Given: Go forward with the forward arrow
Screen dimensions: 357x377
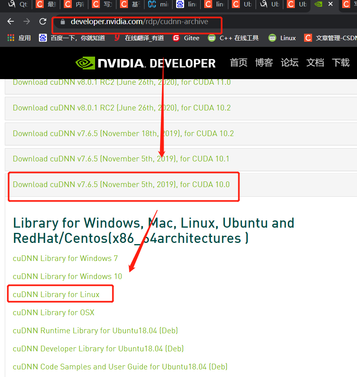Looking at the screenshot, I should (x=26, y=22).
